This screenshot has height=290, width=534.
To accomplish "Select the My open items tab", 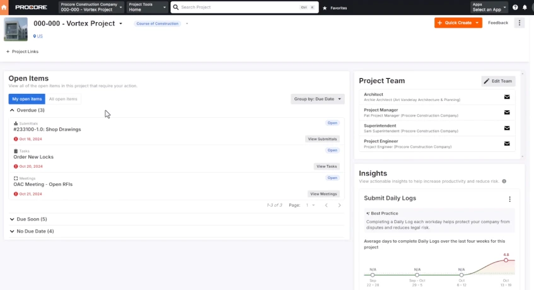I will 27,99.
